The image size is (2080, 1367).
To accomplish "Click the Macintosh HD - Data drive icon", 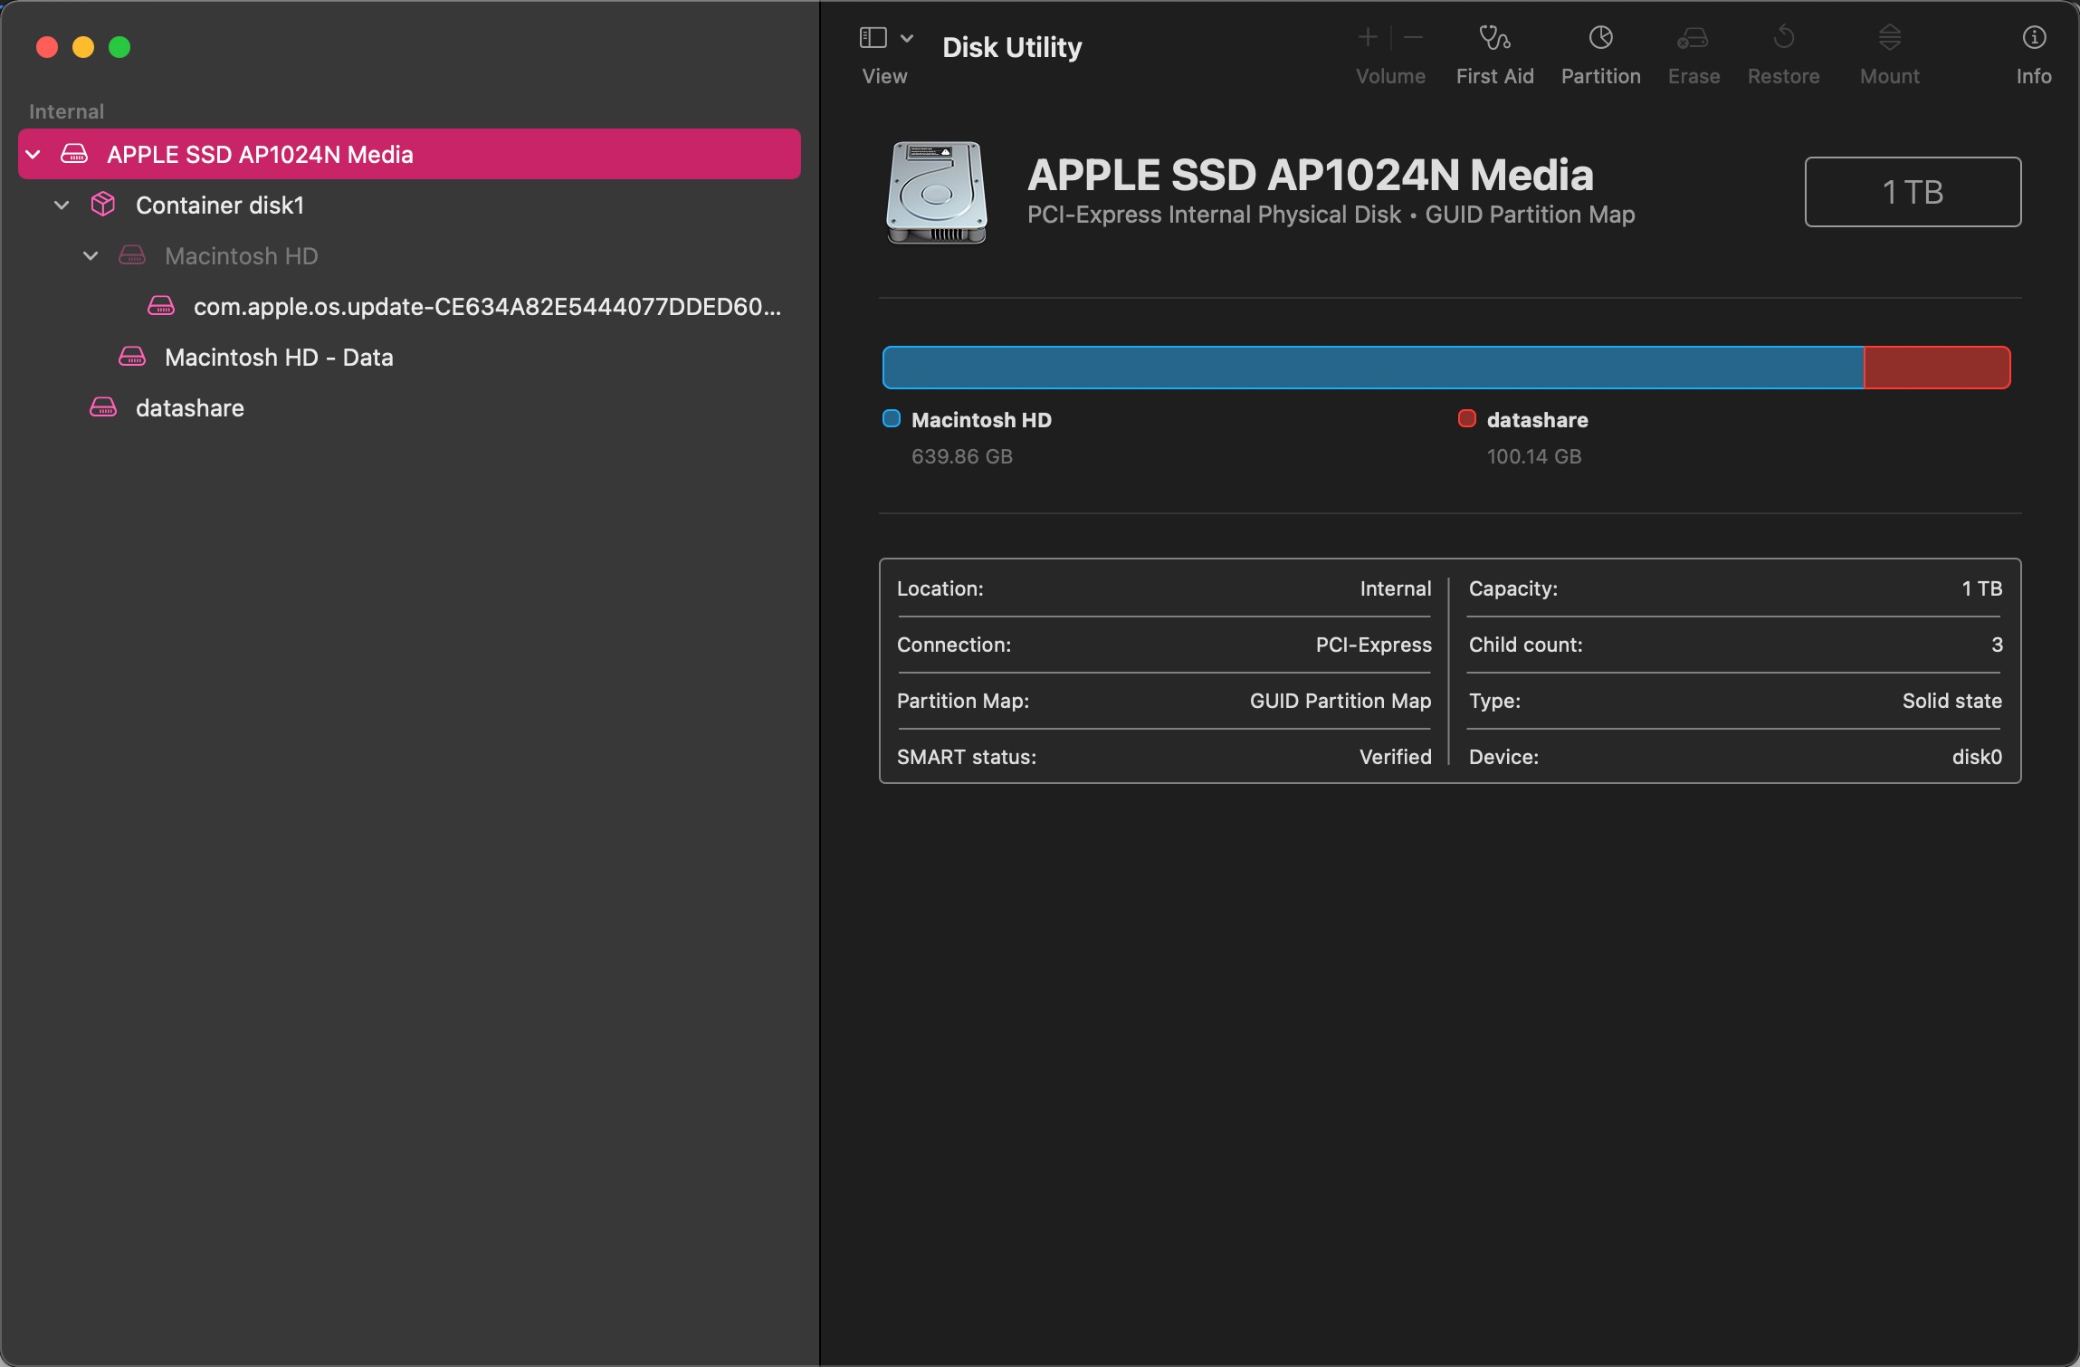I will point(132,358).
